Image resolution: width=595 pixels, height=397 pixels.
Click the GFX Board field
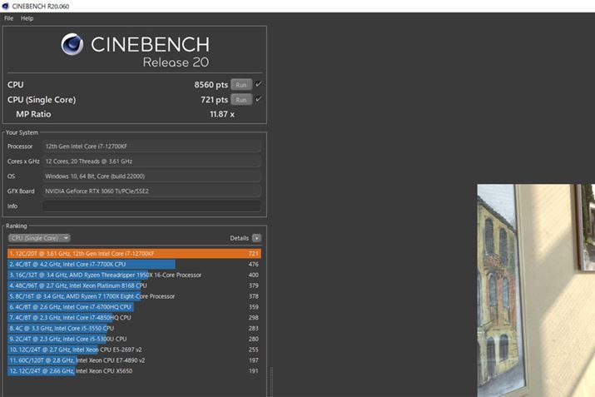pos(151,191)
